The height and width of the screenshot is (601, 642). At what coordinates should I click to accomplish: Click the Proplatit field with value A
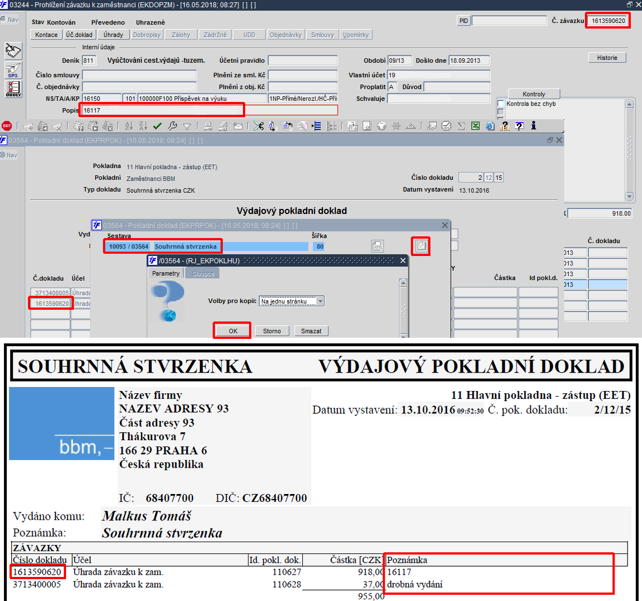[x=392, y=87]
